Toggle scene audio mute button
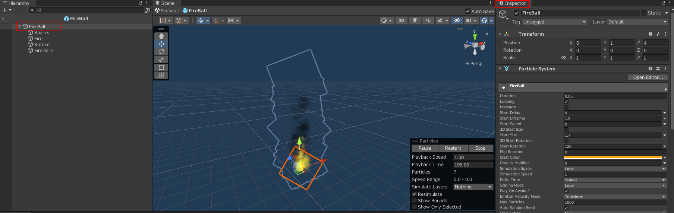 click(x=428, y=20)
